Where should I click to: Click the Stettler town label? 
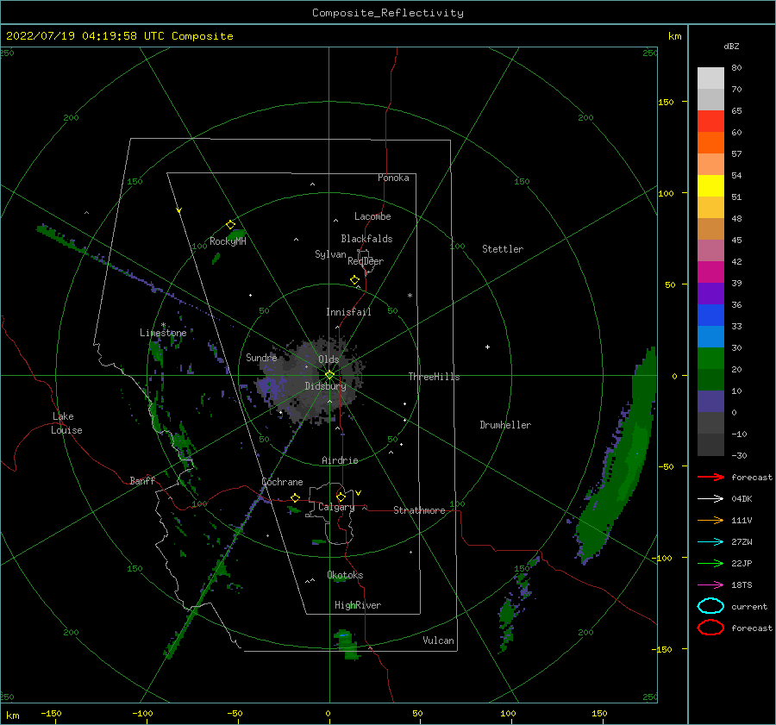(503, 249)
